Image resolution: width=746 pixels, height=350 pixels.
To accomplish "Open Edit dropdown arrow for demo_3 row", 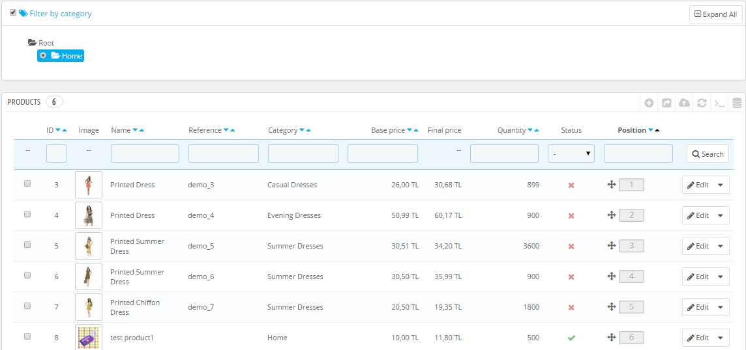I will pyautogui.click(x=721, y=185).
